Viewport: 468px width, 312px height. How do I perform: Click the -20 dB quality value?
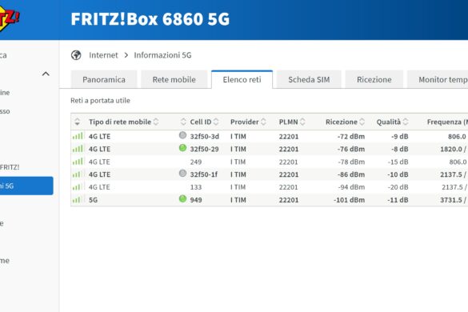398,187
